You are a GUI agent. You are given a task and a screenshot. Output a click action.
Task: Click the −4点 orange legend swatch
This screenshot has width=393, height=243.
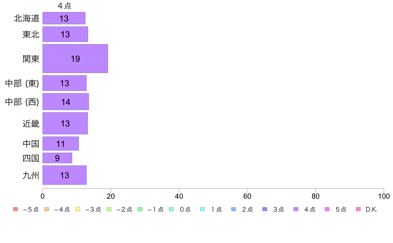click(47, 209)
